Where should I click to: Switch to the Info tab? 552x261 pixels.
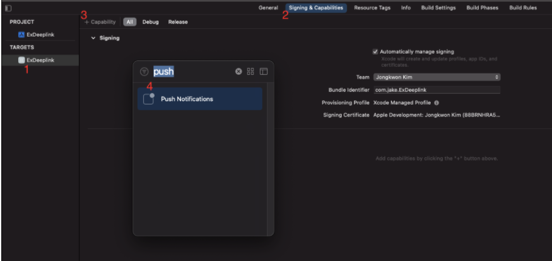(x=406, y=8)
